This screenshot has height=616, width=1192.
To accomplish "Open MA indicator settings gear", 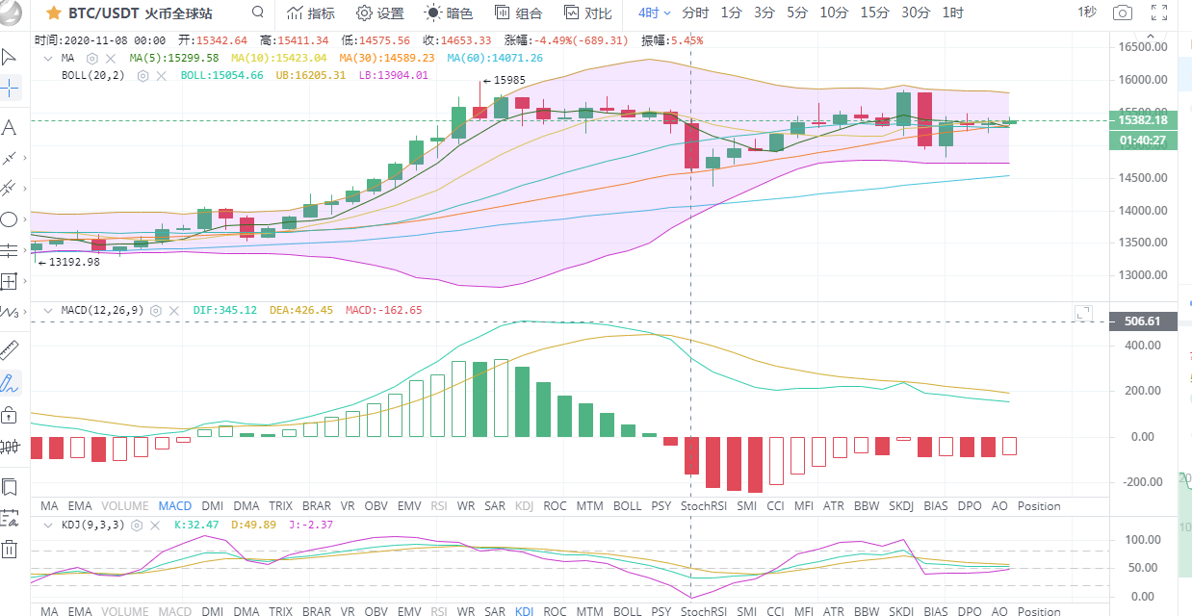I will click(92, 58).
